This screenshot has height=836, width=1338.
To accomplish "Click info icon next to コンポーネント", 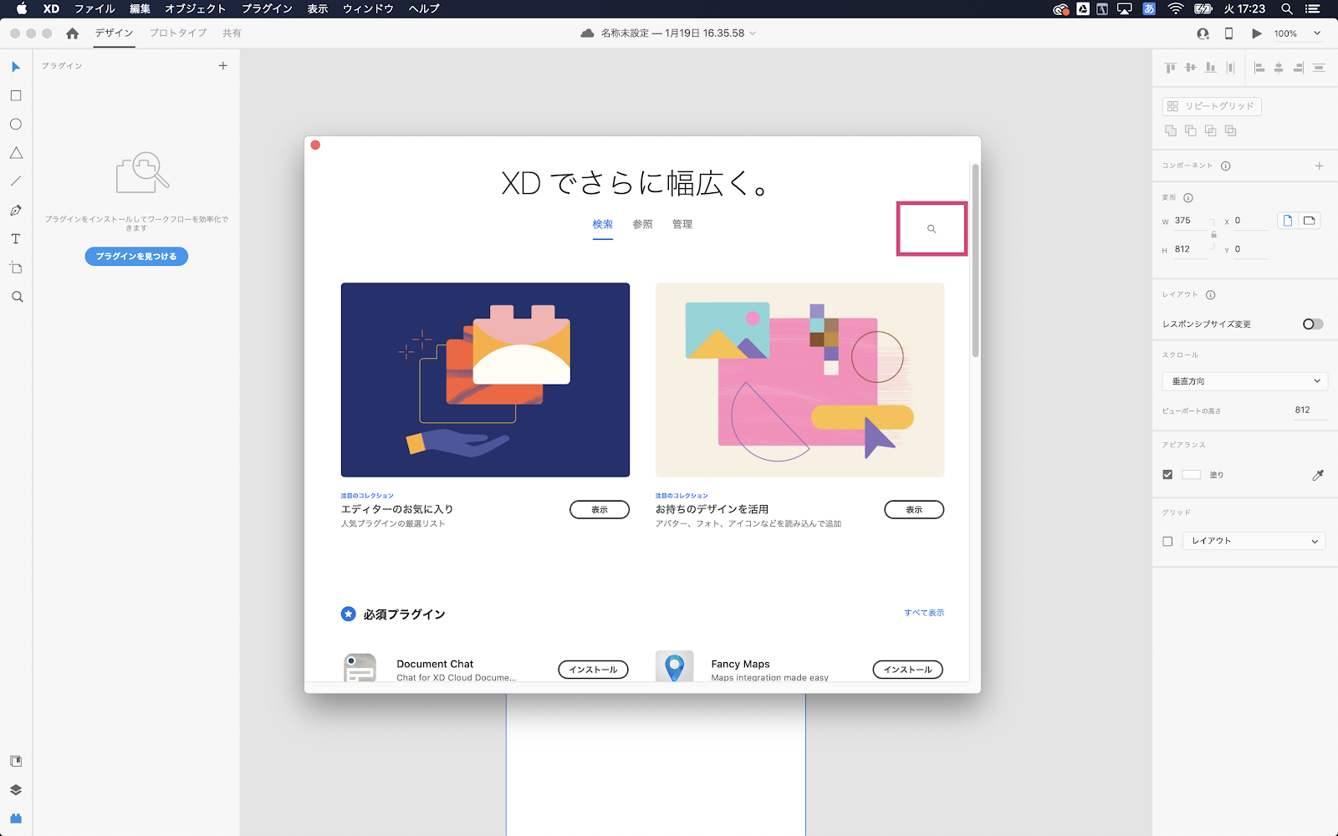I will [x=1226, y=166].
